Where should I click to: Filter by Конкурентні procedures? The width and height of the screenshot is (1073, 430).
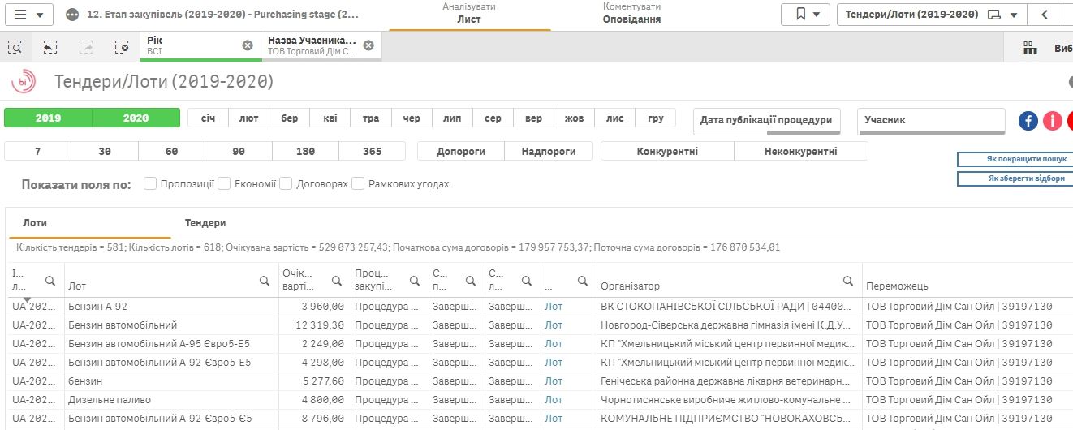[667, 152]
